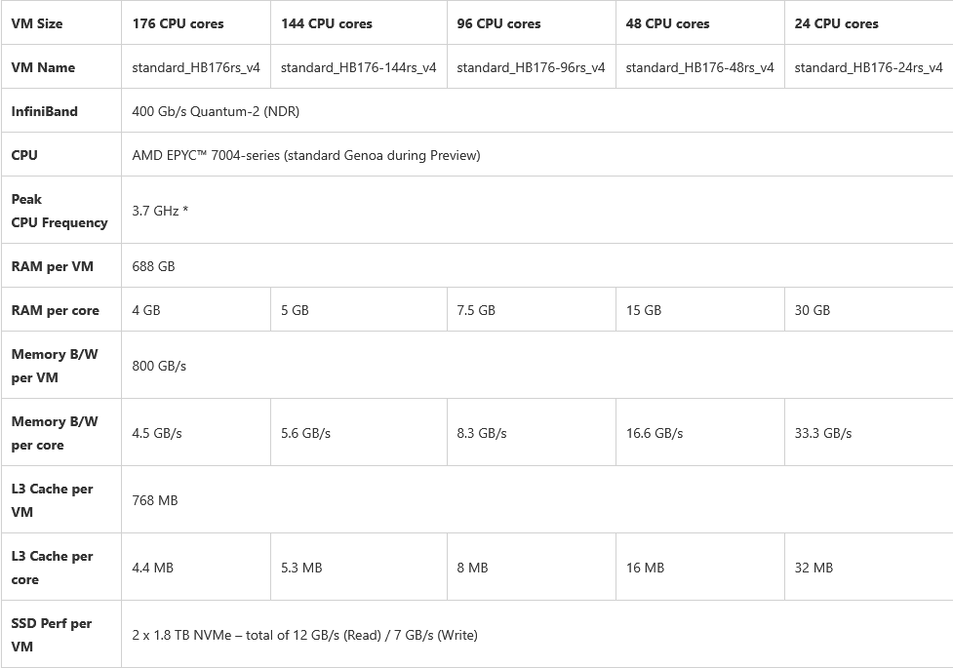Click the standard_HB176-48rs_v4 cell
Image resolution: width=953 pixels, height=668 pixels.
(699, 67)
